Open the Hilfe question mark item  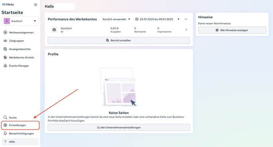click(20, 142)
